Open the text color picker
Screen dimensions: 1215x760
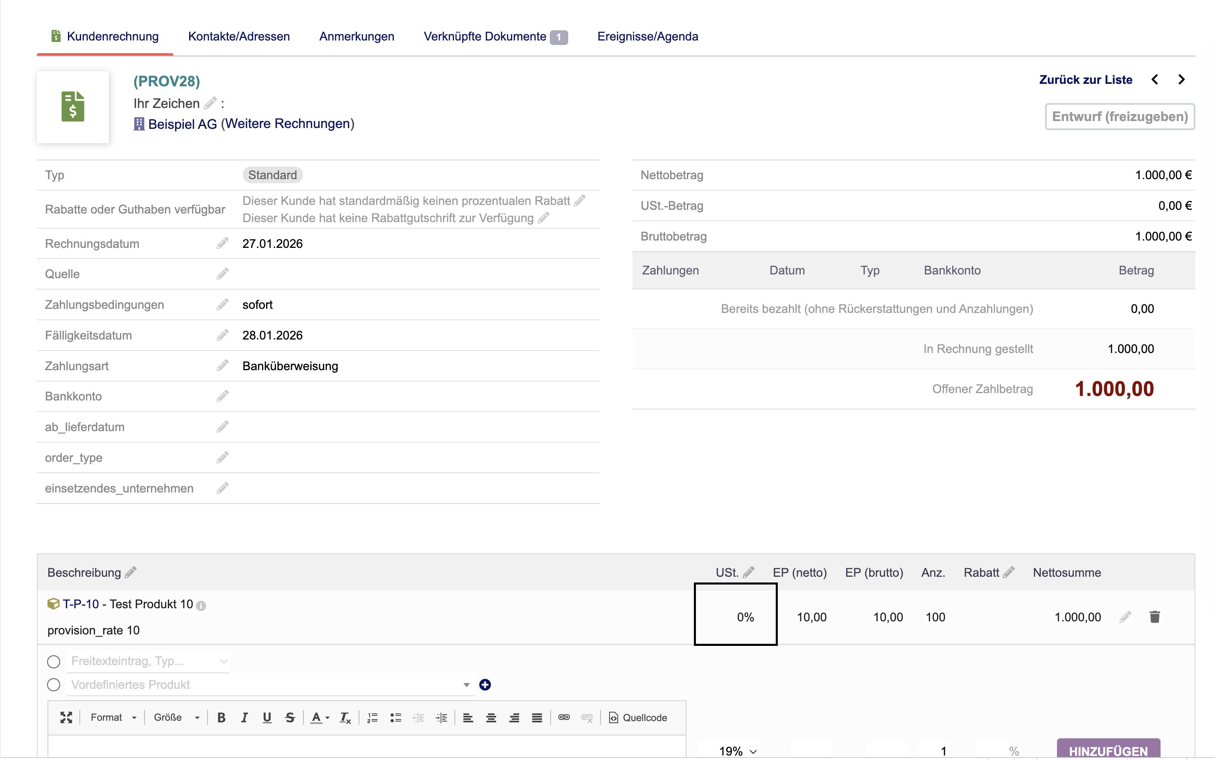click(x=319, y=718)
